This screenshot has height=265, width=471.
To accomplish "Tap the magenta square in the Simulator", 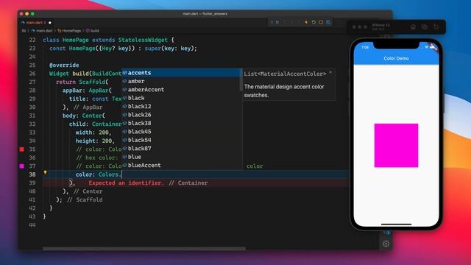I will (396, 146).
